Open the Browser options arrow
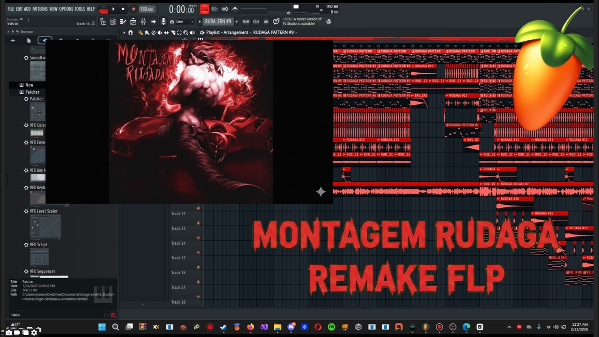Screen dimensions: 599x337 click(8, 31)
